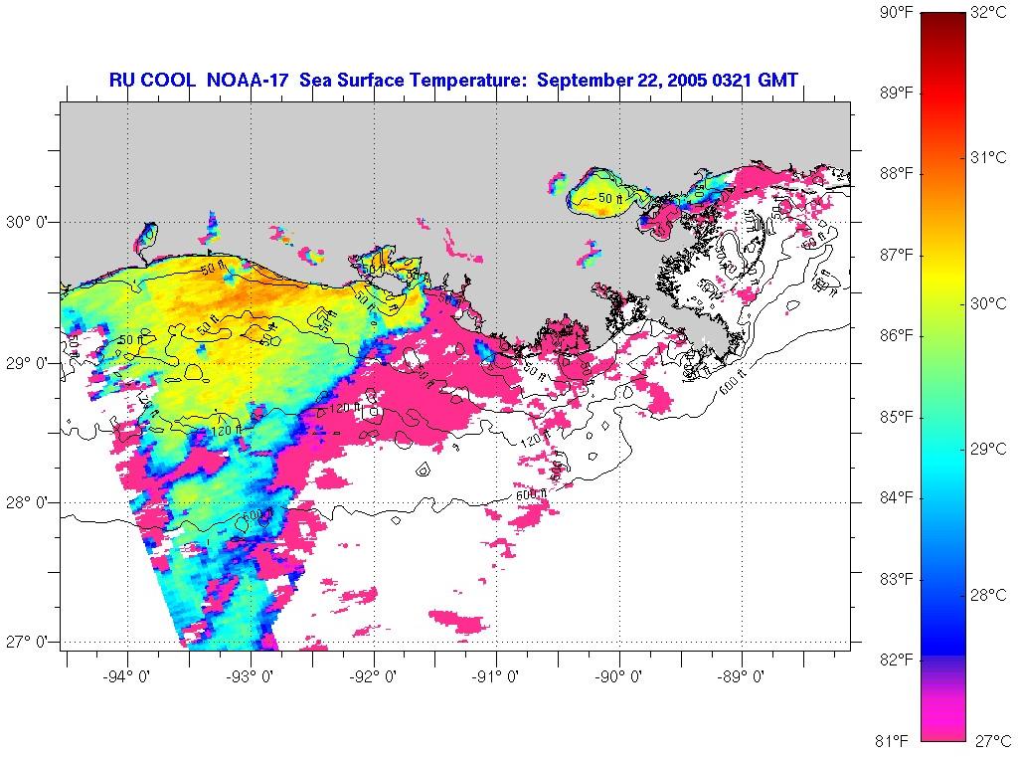Viewport: 1018px width, 757px height.
Task: Pick the 88°F scale label
Action: pos(897,173)
